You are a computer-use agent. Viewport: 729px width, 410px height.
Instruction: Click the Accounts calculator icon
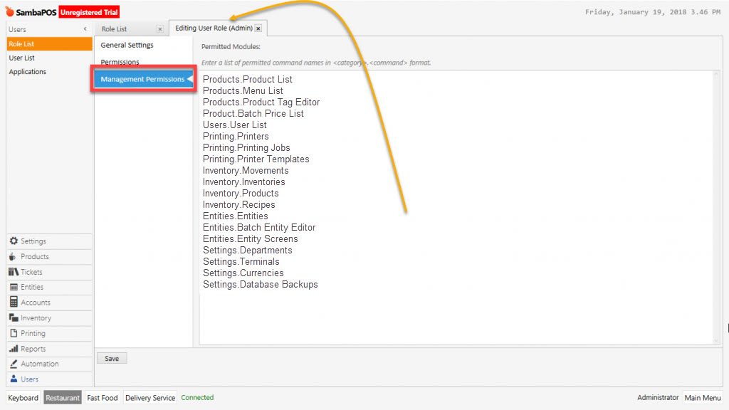(14, 302)
